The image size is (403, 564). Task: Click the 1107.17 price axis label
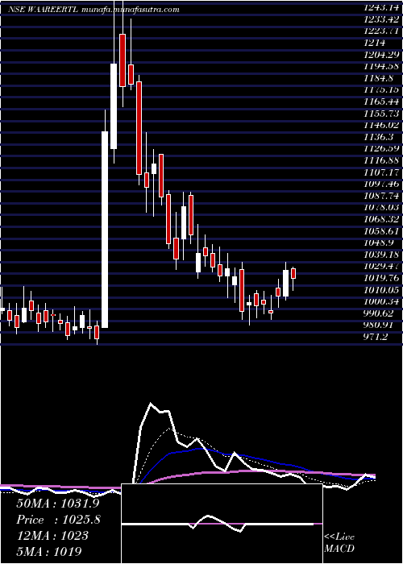pyautogui.click(x=380, y=172)
